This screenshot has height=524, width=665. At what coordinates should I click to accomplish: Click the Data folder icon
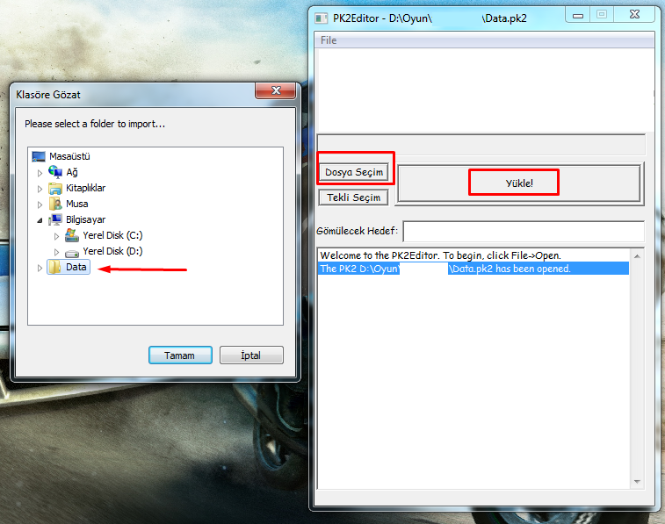(x=54, y=267)
